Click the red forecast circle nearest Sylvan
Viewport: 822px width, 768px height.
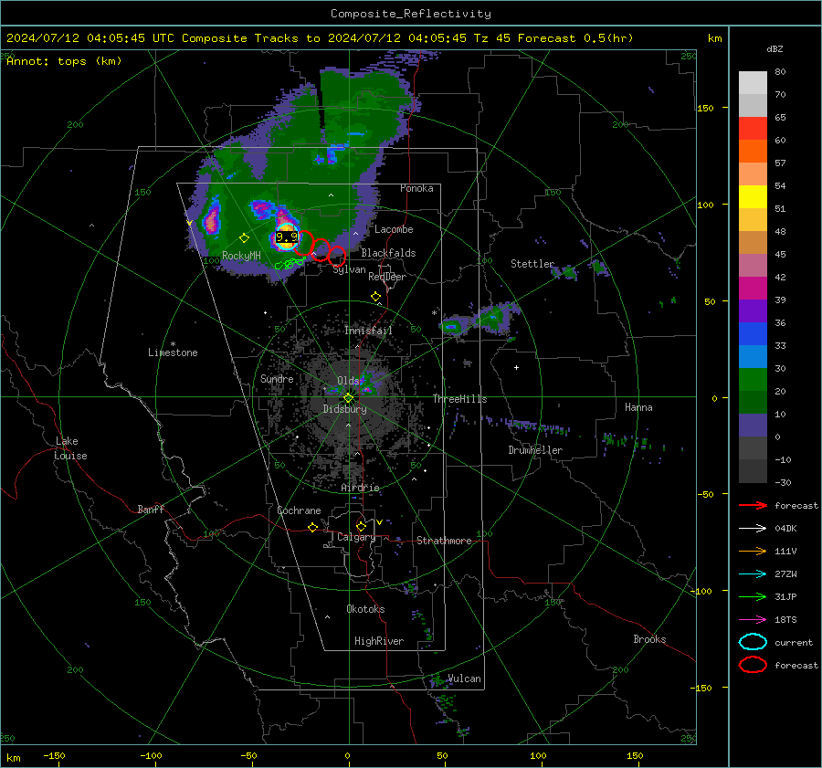(336, 256)
